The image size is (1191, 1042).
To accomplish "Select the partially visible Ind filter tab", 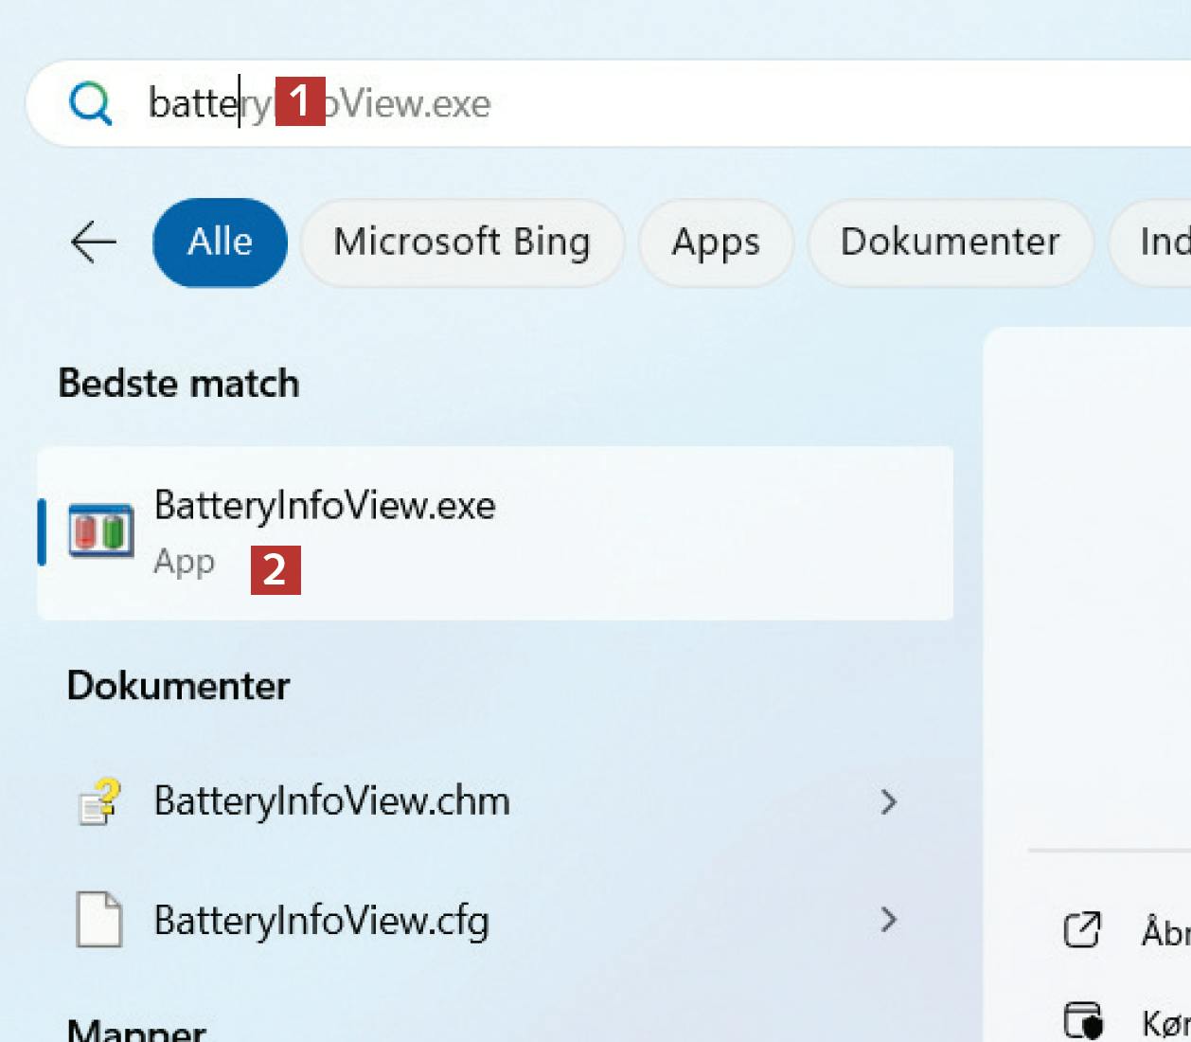I will (x=1160, y=243).
